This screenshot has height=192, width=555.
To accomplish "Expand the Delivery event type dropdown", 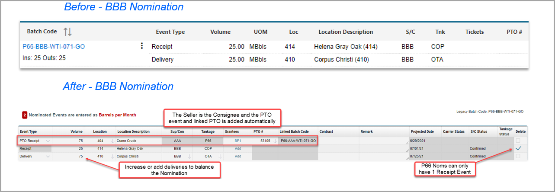I will (48, 156).
